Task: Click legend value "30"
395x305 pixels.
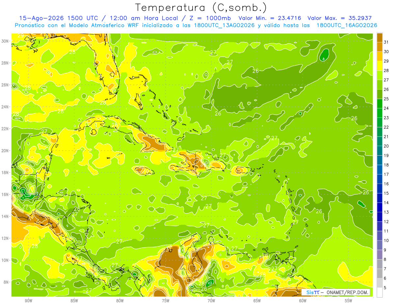Action: 386,51
